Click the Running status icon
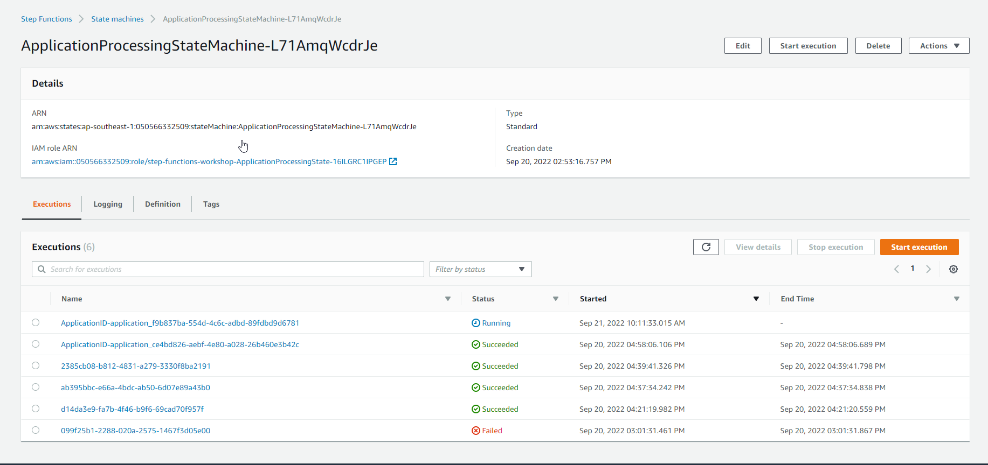This screenshot has width=988, height=465. pyautogui.click(x=475, y=323)
